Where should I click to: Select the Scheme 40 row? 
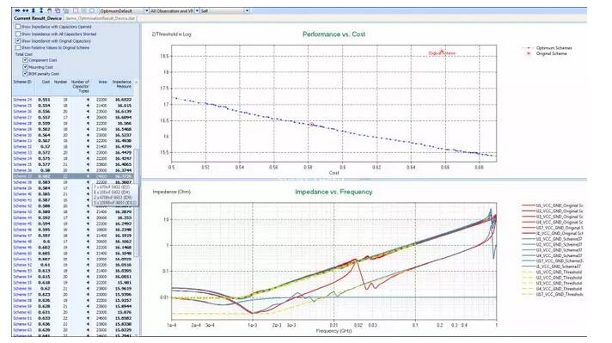73,194
